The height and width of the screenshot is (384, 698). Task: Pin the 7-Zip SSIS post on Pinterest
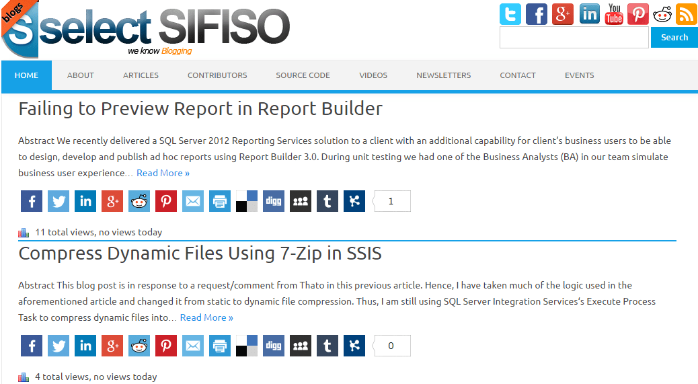point(166,346)
